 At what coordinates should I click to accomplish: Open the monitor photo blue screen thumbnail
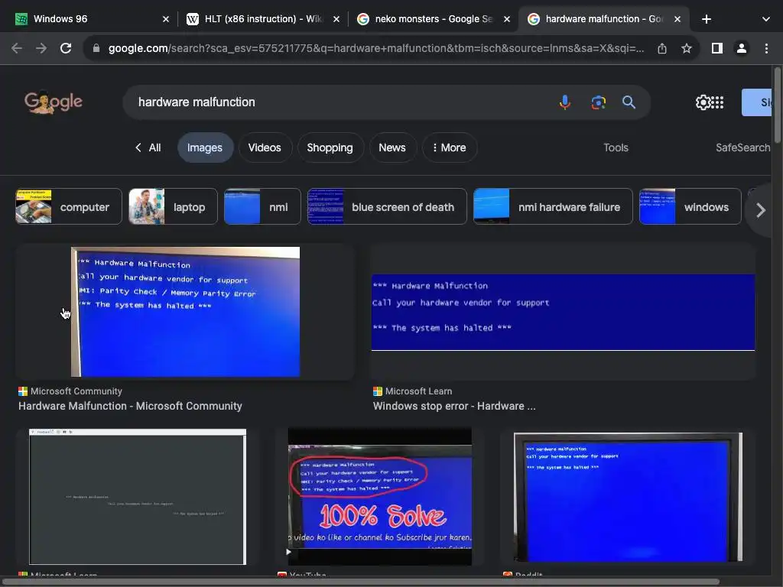click(629, 497)
